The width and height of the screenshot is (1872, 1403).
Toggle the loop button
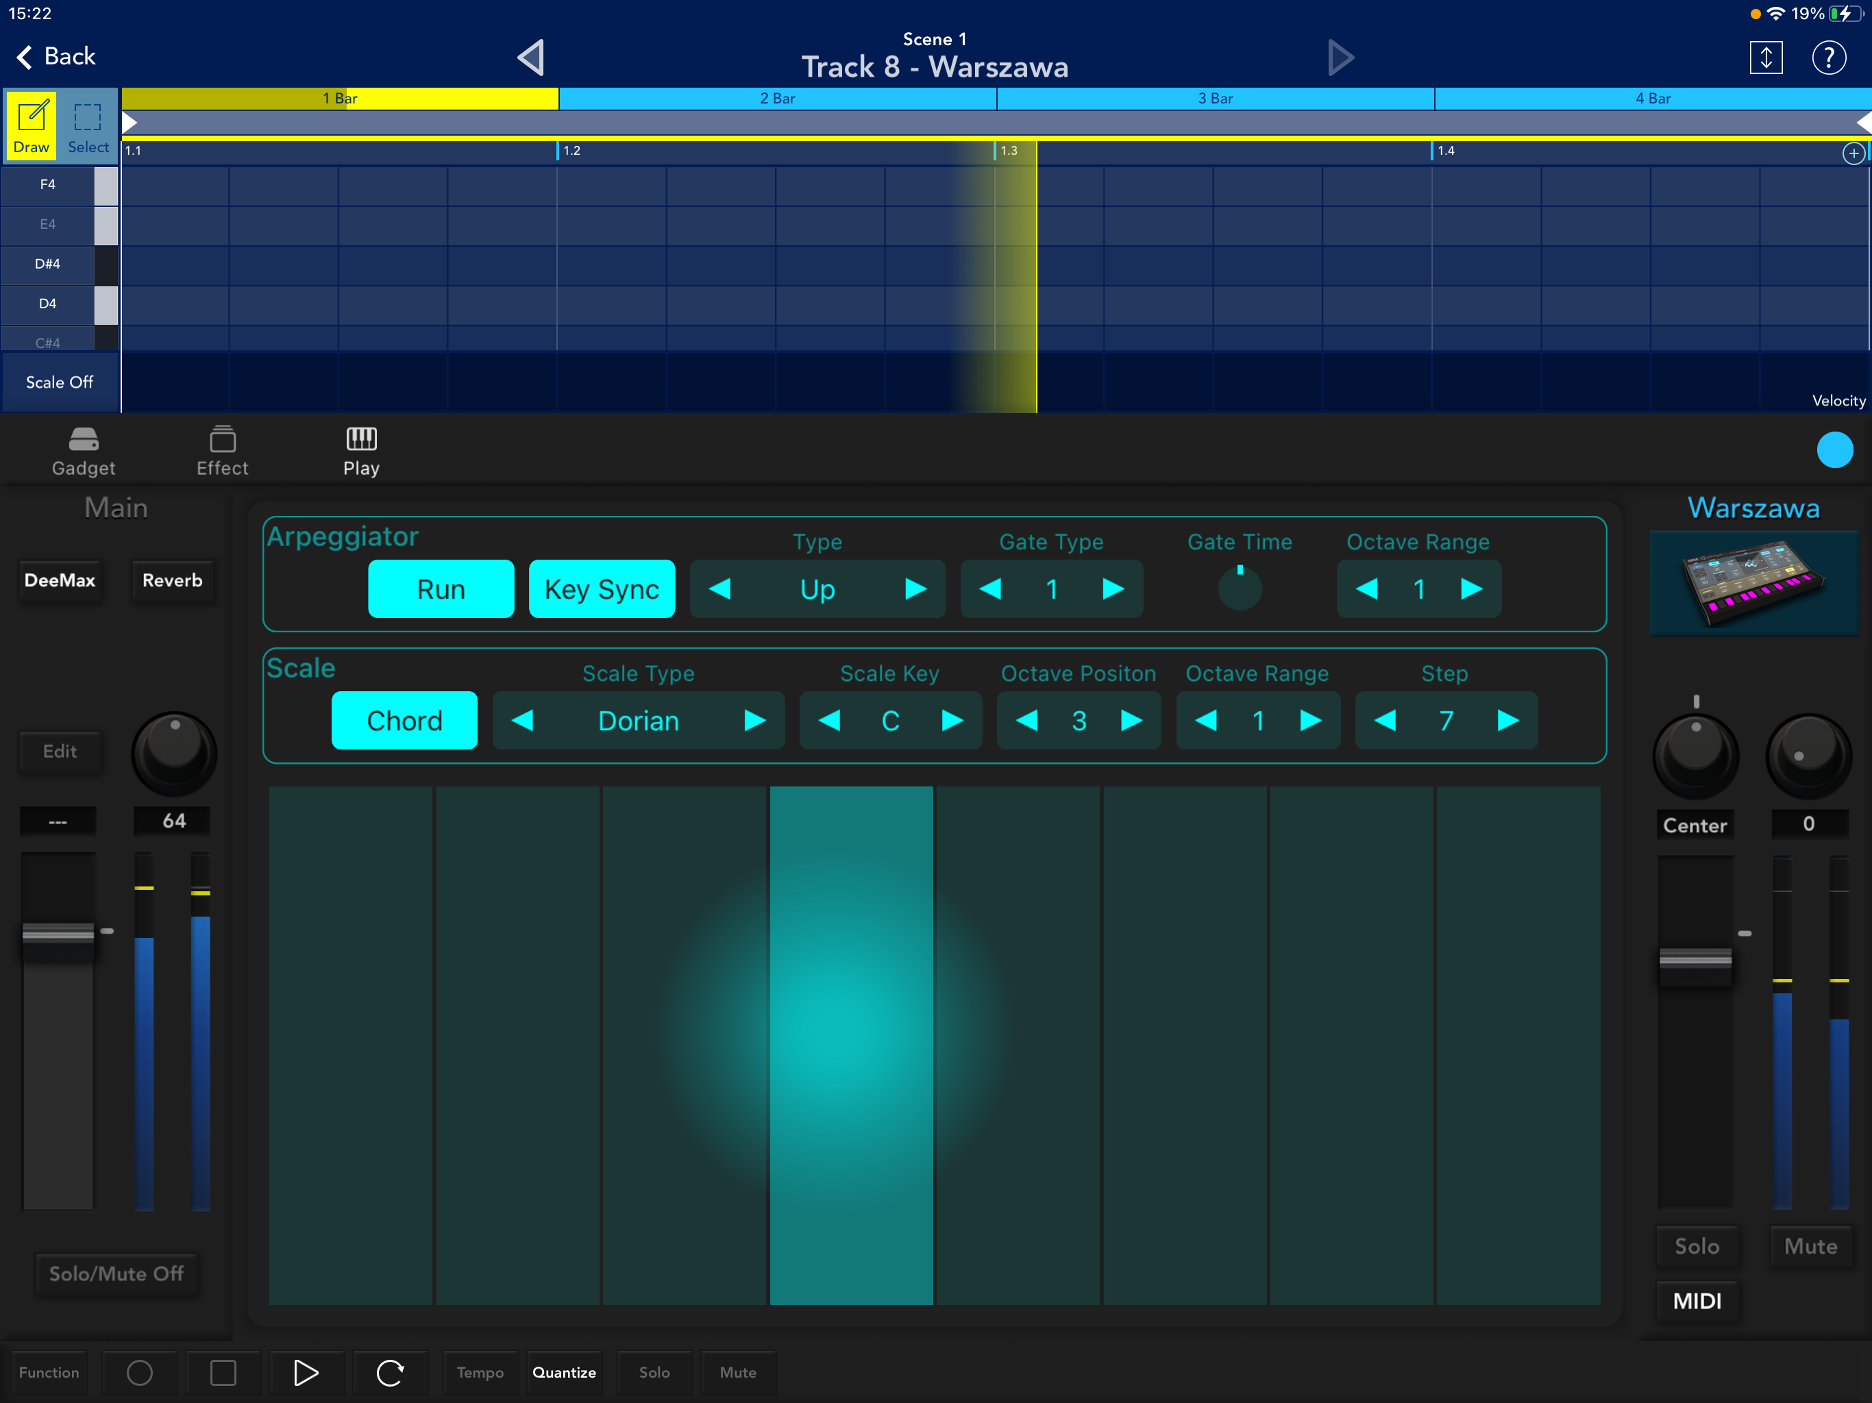pyautogui.click(x=390, y=1371)
